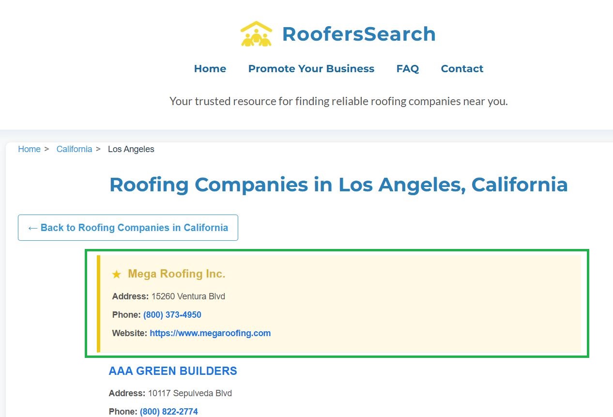Click the Roofing Companies in Los Angeles heading
The height and width of the screenshot is (417, 613).
tap(338, 185)
